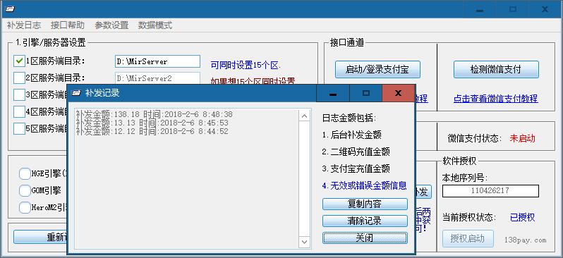Minimize the 补发记录 dialog
The width and height of the screenshot is (563, 258).
coord(333,93)
